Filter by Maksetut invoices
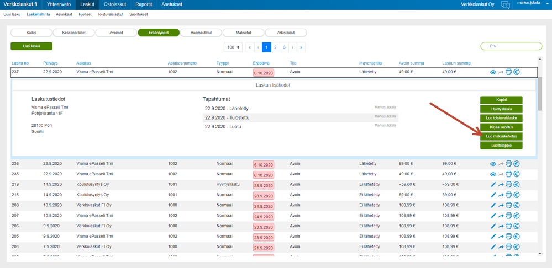The height and width of the screenshot is (268, 552). 243,33
